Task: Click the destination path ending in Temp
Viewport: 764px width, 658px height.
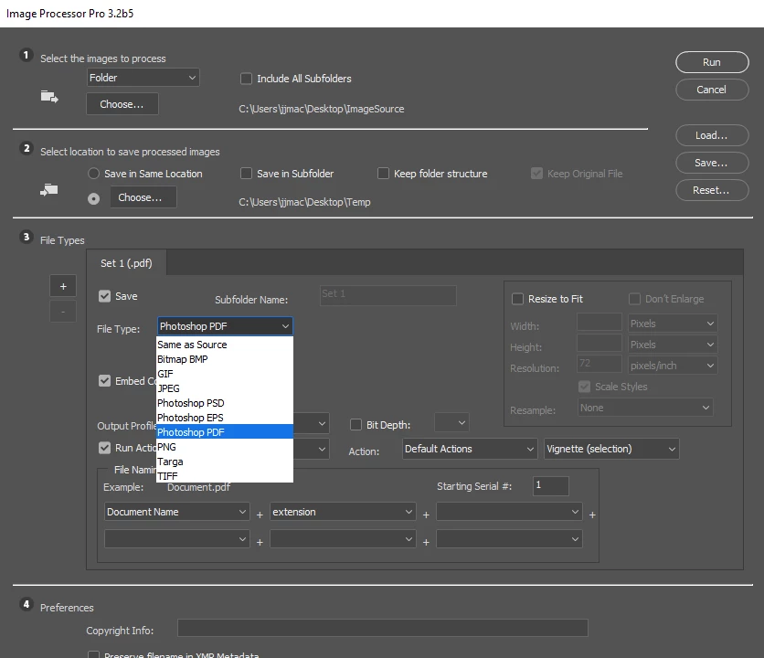Action: point(304,202)
